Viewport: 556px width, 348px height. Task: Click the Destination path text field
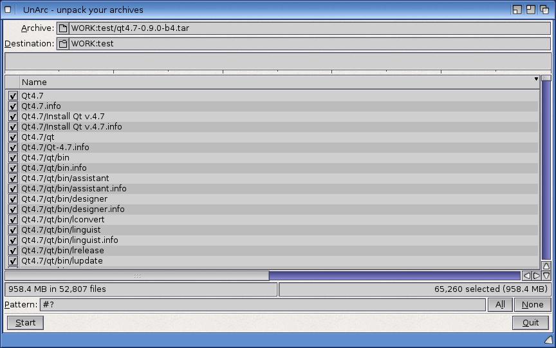[310, 44]
